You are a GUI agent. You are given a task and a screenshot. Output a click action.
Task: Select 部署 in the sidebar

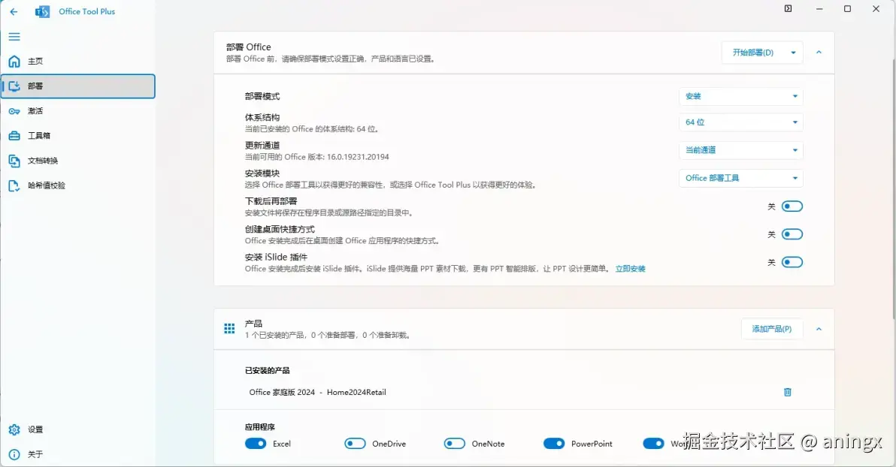pyautogui.click(x=77, y=86)
